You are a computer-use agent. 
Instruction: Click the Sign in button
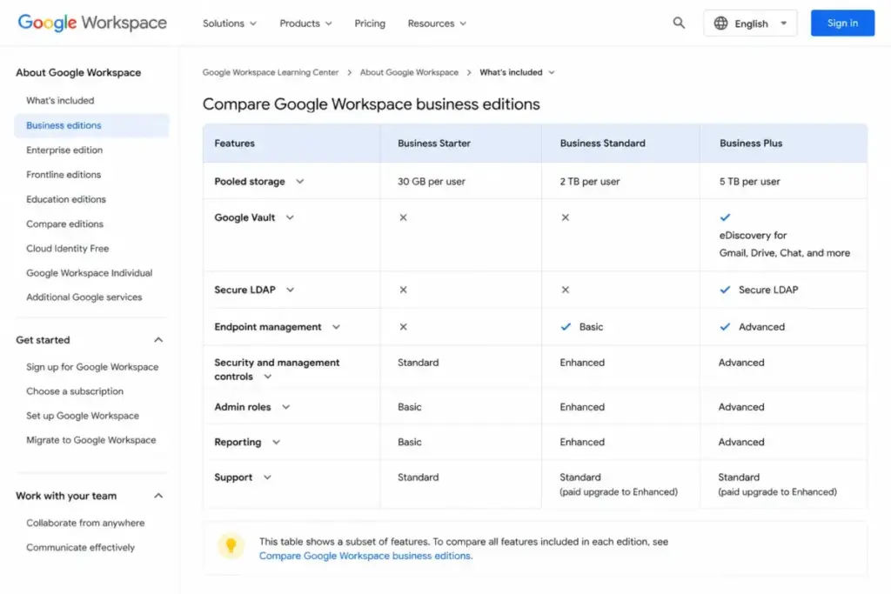[x=842, y=23]
